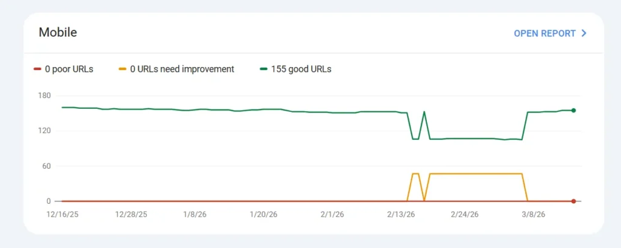Click the Mobile card heading
Viewport: 621px width, 248px height.
click(x=58, y=33)
